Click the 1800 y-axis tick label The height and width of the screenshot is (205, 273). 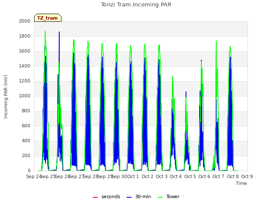click(x=25, y=36)
